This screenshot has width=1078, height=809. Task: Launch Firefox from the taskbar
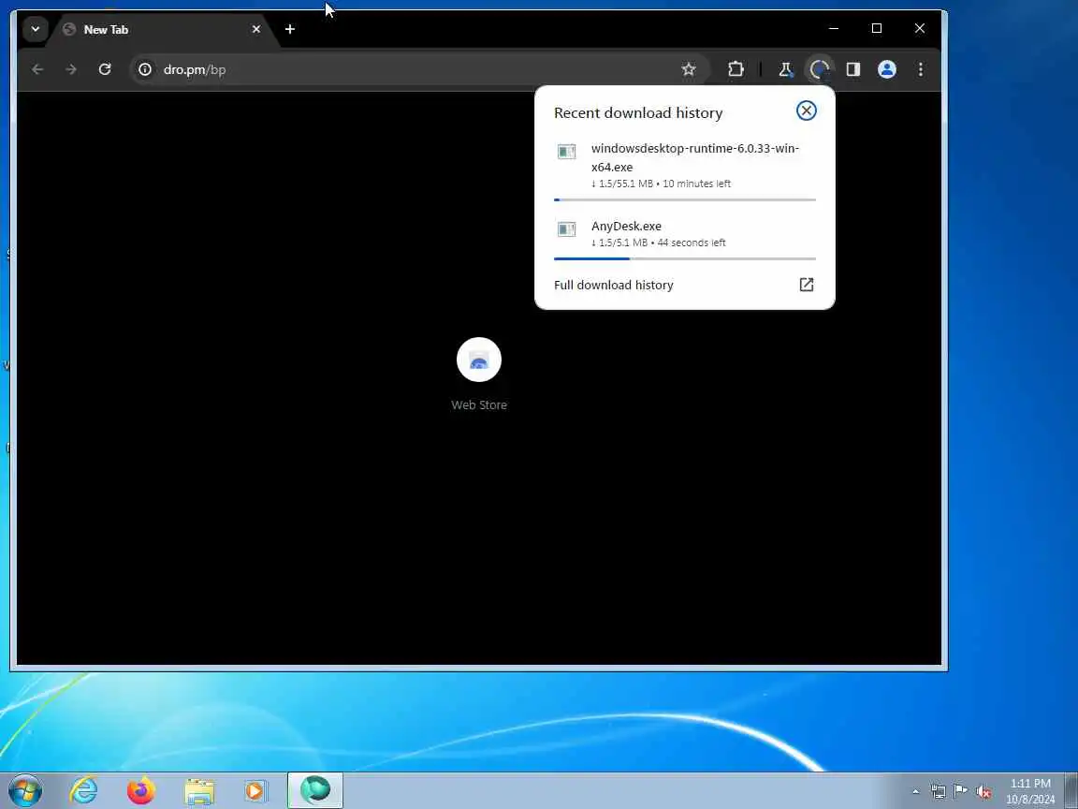pyautogui.click(x=141, y=790)
